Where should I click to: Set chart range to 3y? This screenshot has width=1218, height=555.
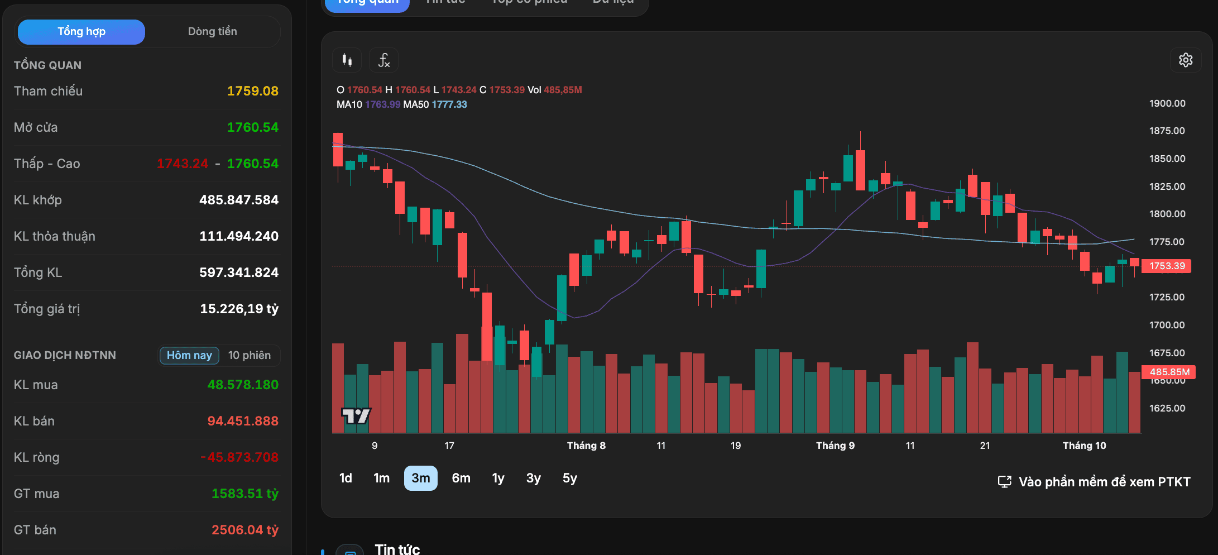(534, 479)
